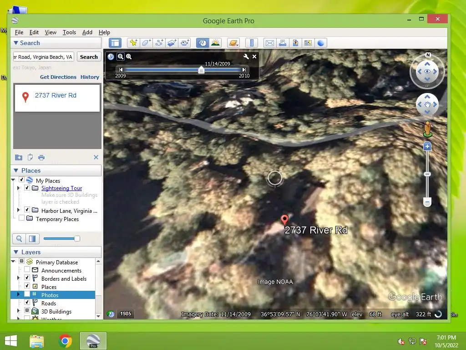Screen dimensions: 466x350
Task: Switch between Earth, Sky and planets
Action: (x=233, y=43)
